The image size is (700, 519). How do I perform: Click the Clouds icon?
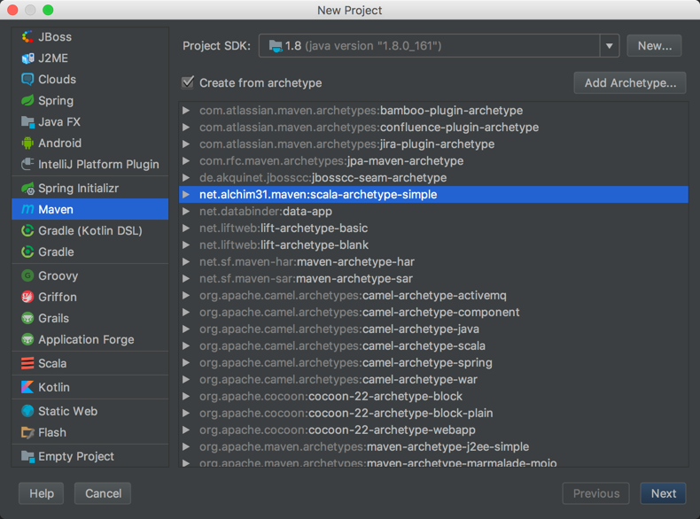pos(27,80)
